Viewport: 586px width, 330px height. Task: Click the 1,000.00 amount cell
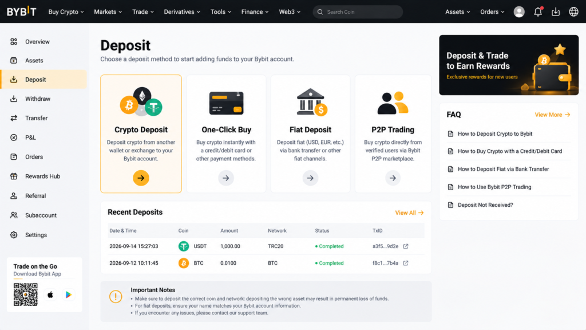230,246
